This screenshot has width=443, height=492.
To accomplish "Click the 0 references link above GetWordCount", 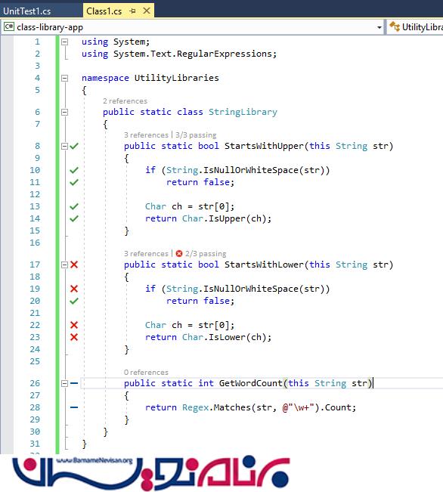I will pyautogui.click(x=146, y=372).
